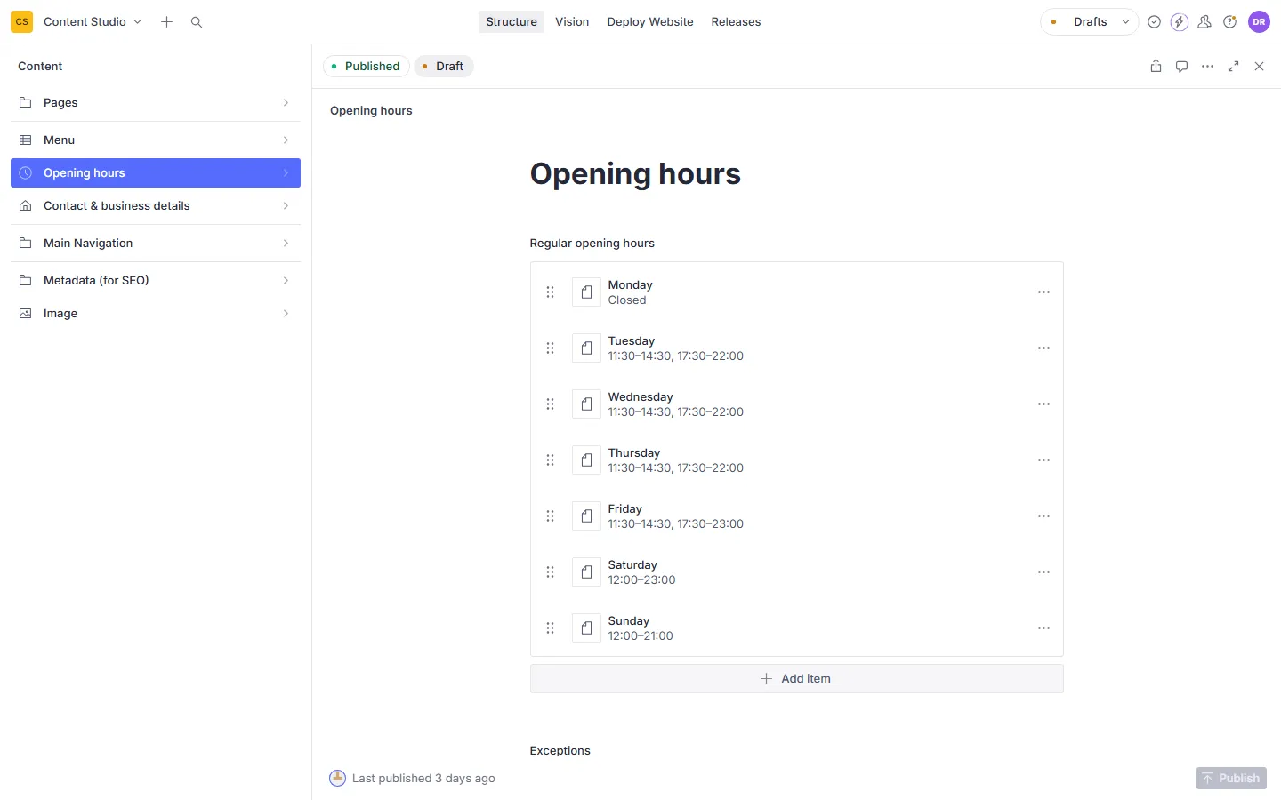The height and width of the screenshot is (800, 1281).
Task: Expand document pane to full screen
Action: point(1233,67)
